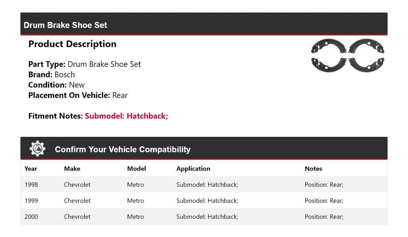Click Chevrolet in the 1999 row
Screen dimensions: 408x237
(77, 200)
